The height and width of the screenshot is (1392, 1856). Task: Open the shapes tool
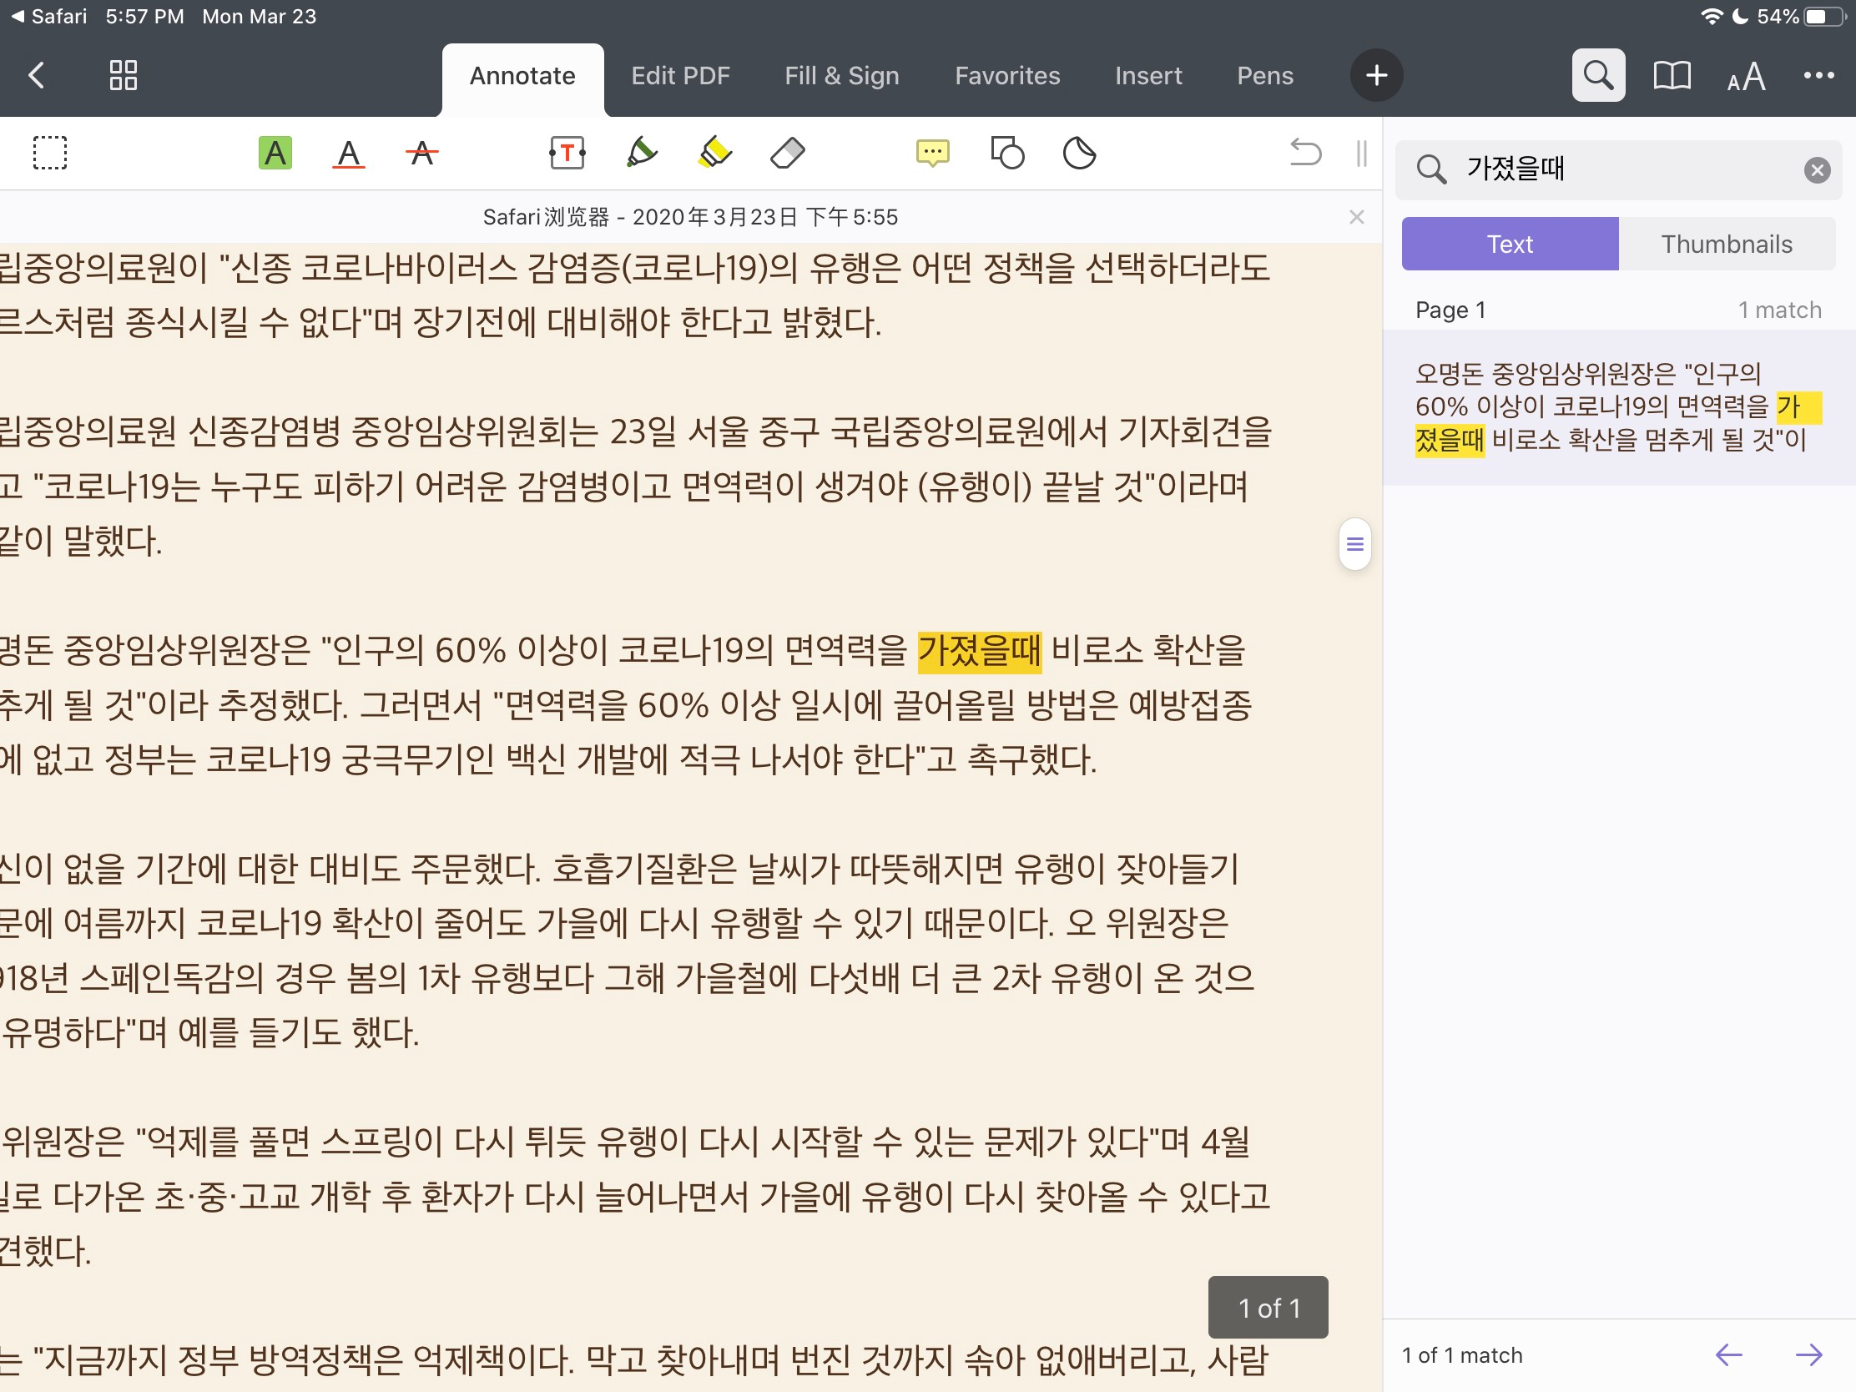click(x=1007, y=154)
